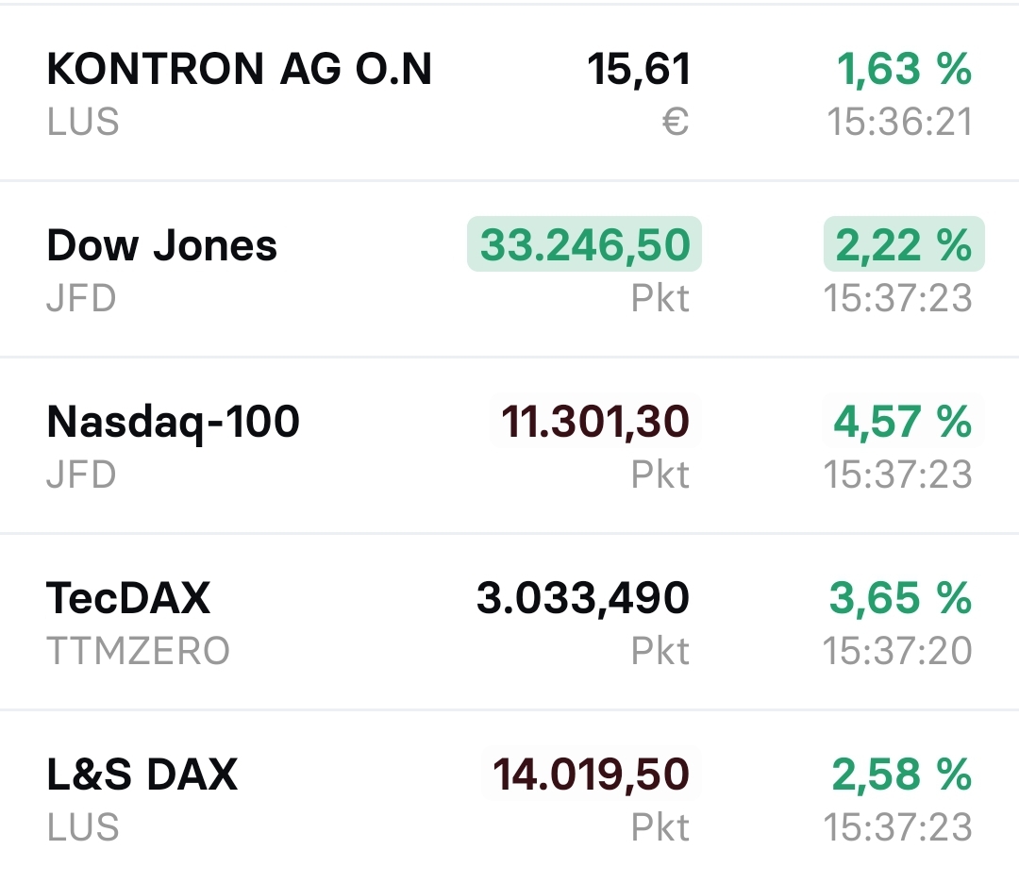Image resolution: width=1019 pixels, height=883 pixels.
Task: Click the KONTRON price 15,61
Action: click(639, 69)
